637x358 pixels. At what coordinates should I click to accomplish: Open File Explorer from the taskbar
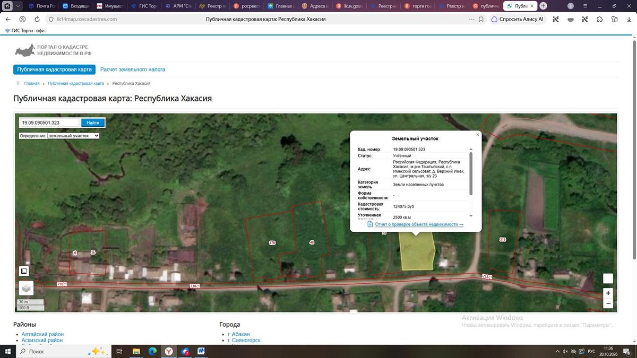tap(136, 351)
